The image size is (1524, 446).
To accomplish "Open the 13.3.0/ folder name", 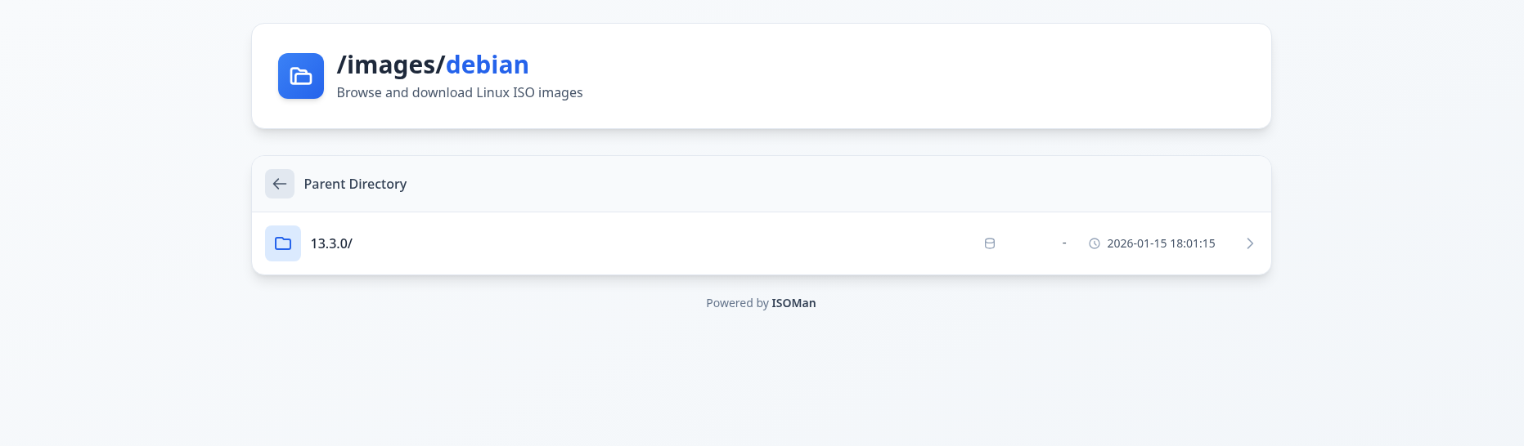I will click(331, 243).
